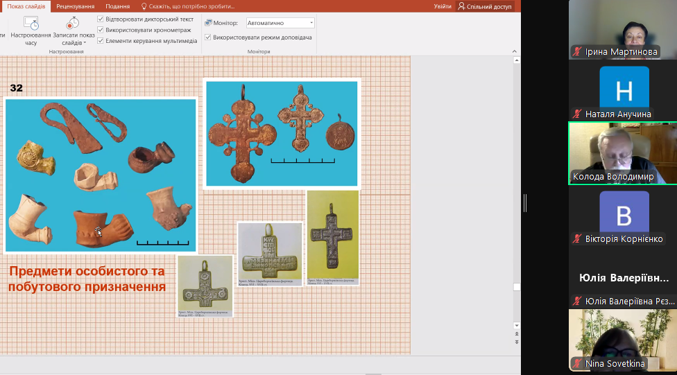Screen dimensions: 677x375
Task: Switch to the Рецензування tab
Action: click(x=75, y=6)
